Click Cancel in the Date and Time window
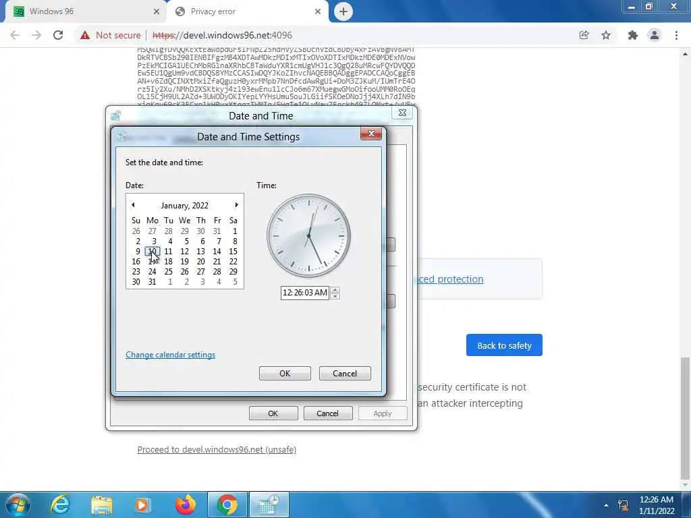Viewport: 691px width, 518px height. point(327,413)
